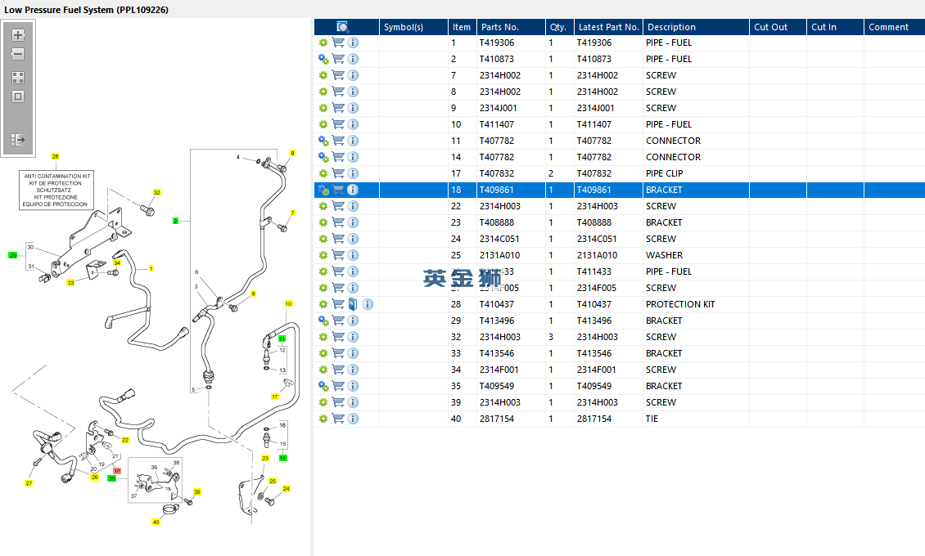
Task: Click the four-squares grid view icon
Action: 18,78
